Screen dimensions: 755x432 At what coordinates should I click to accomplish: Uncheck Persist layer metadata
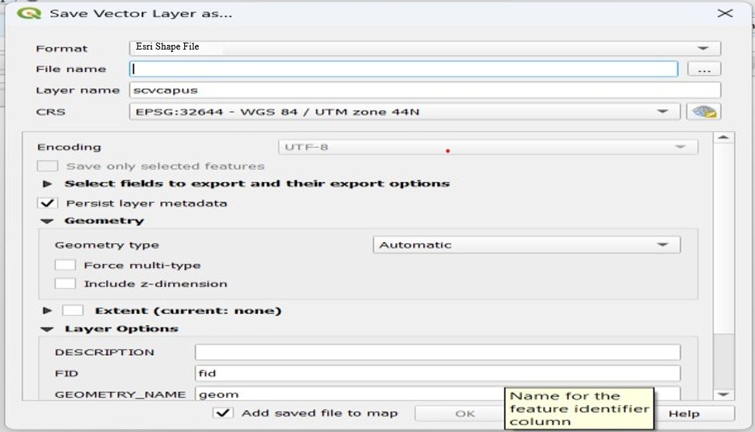[48, 203]
